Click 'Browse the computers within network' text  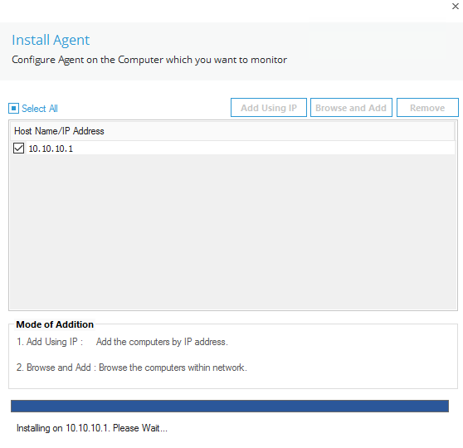click(x=173, y=368)
